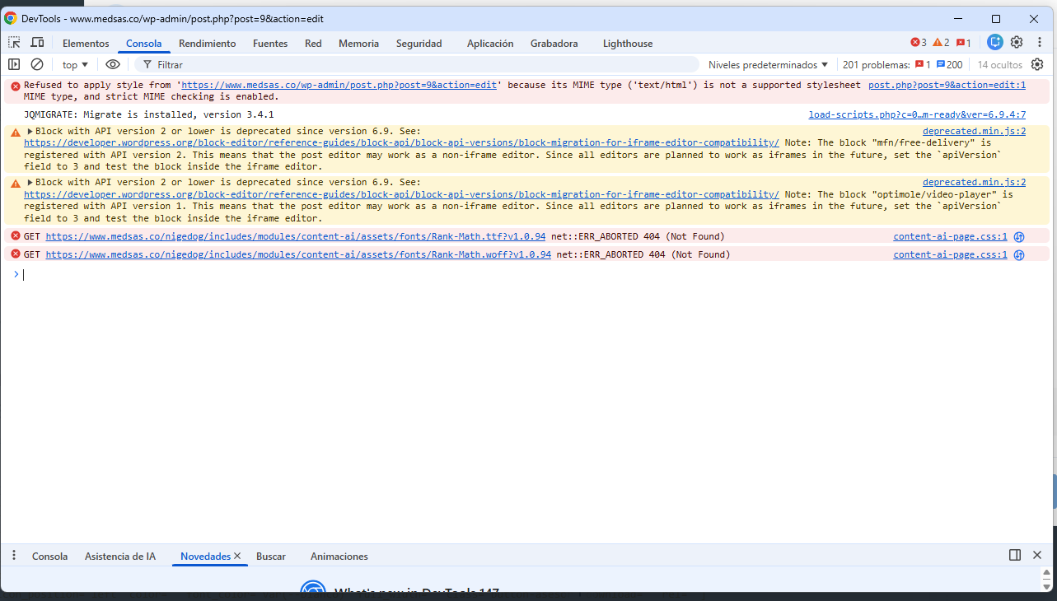The height and width of the screenshot is (601, 1057).
Task: Click the clear console icon
Action: click(x=37, y=64)
